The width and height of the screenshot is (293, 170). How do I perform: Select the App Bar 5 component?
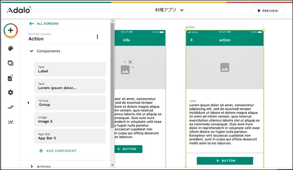coord(70,136)
